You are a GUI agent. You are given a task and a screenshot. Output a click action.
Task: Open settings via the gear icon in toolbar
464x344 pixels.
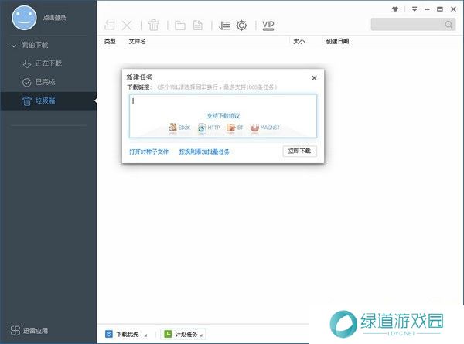[x=242, y=26]
